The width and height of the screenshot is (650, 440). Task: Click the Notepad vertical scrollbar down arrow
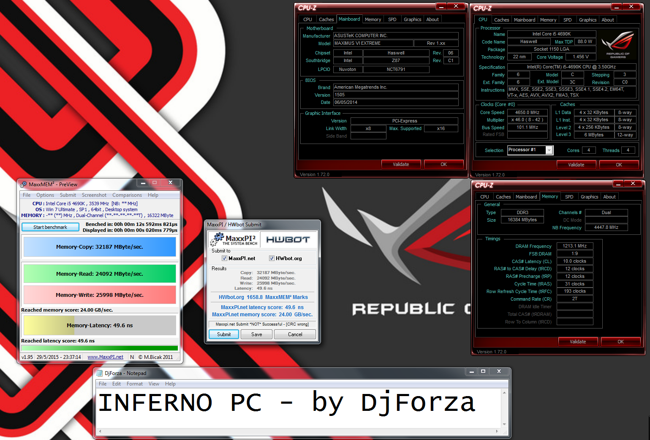pyautogui.click(x=504, y=424)
